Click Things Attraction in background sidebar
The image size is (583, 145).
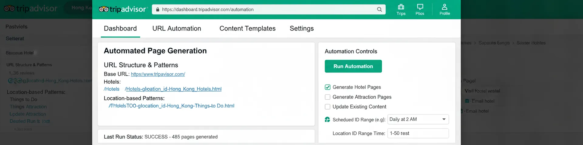pos(28,107)
